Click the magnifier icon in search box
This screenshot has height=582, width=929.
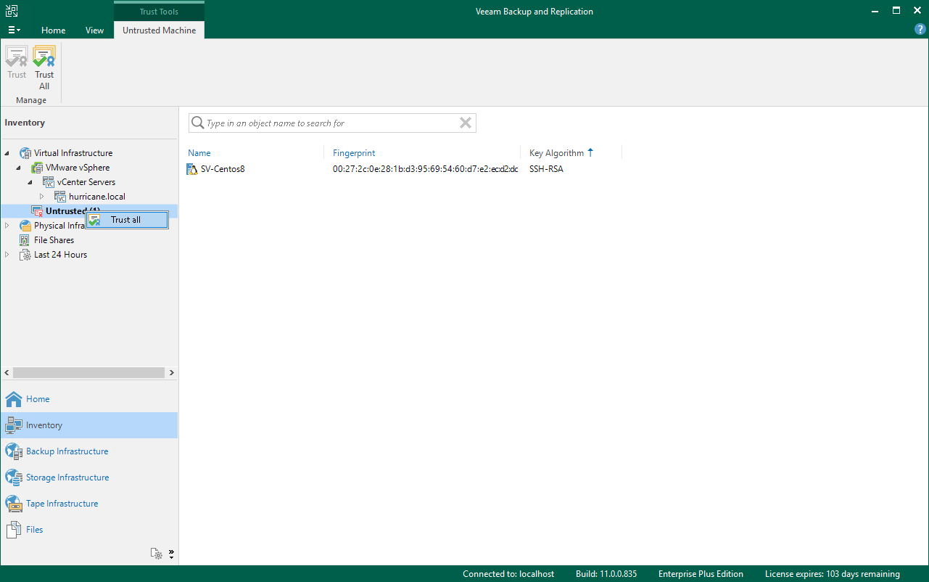[x=197, y=123]
